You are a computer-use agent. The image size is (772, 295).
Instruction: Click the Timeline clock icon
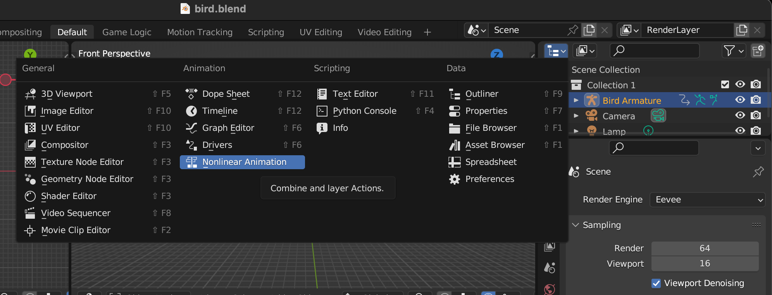click(x=191, y=111)
